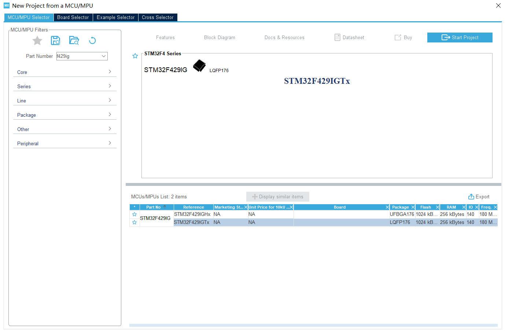Click the save search disk icon
This screenshot has height=333, width=505.
[55, 41]
